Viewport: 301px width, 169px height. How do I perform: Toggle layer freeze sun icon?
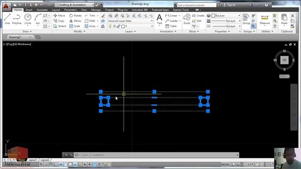pyautogui.click(x=114, y=26)
